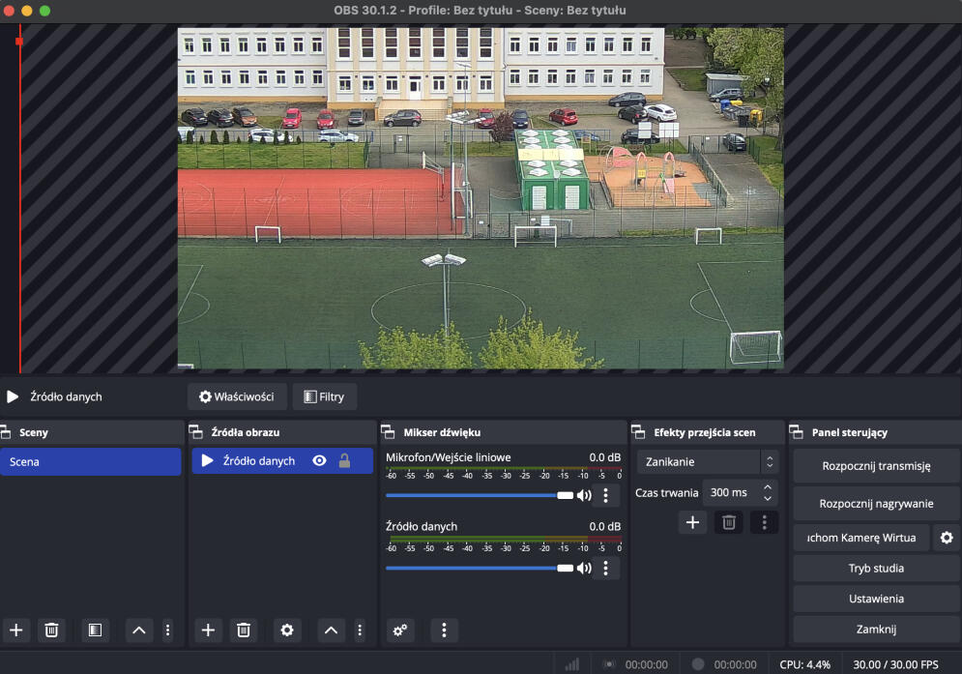962x674 pixels.
Task: Open the Filtry tab button
Action: click(x=325, y=396)
